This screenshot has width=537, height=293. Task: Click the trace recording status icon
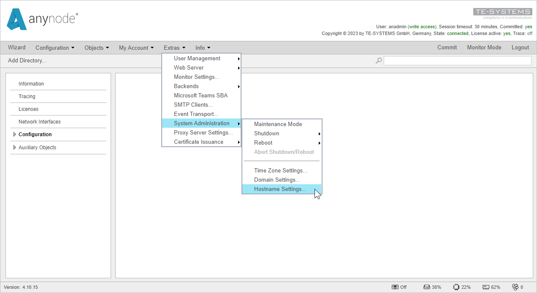click(394, 287)
